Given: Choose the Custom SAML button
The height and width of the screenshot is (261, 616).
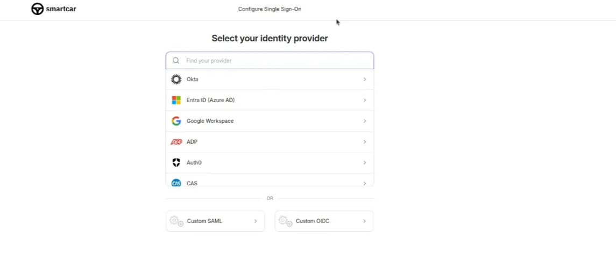Looking at the screenshot, I should click(x=215, y=221).
